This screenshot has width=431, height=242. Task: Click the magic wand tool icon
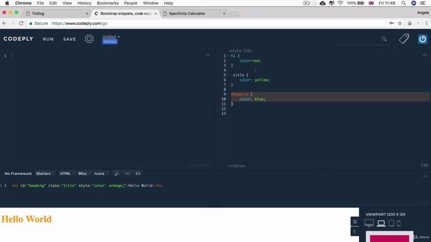click(117, 173)
